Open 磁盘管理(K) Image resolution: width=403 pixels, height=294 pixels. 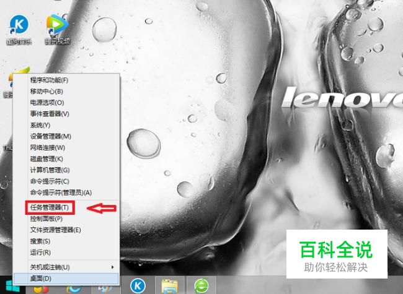(66, 159)
